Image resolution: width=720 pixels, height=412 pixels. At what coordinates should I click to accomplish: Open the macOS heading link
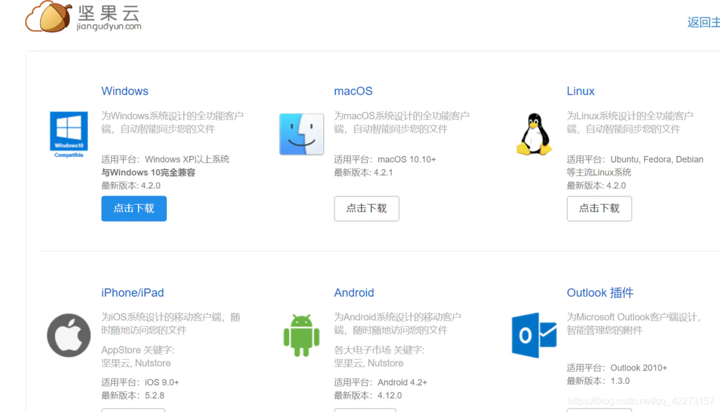(353, 91)
